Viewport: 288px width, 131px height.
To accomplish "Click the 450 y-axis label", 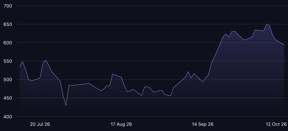I will [8, 98].
